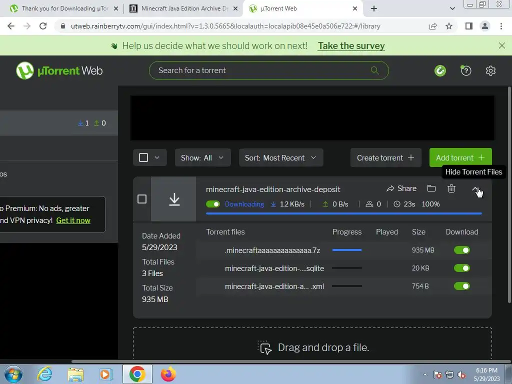Image resolution: width=512 pixels, height=384 pixels.
Task: Click the Chrome taskbar icon
Action: (x=137, y=374)
